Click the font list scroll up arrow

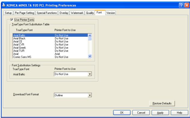90,36
